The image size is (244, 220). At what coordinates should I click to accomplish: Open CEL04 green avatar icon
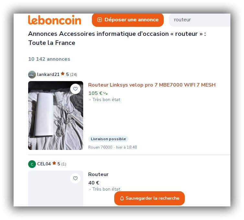[x=32, y=164]
